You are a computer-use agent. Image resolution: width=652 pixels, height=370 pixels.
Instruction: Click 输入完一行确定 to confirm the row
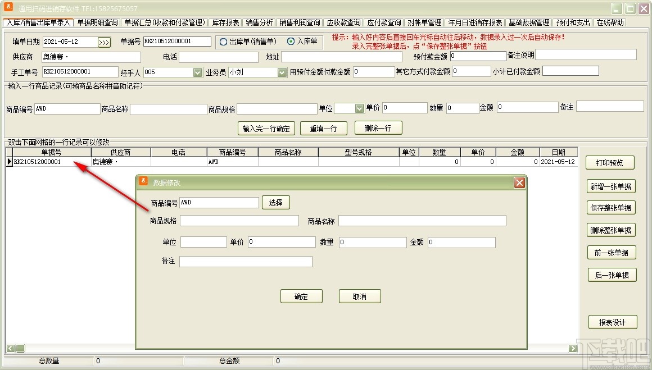point(266,128)
